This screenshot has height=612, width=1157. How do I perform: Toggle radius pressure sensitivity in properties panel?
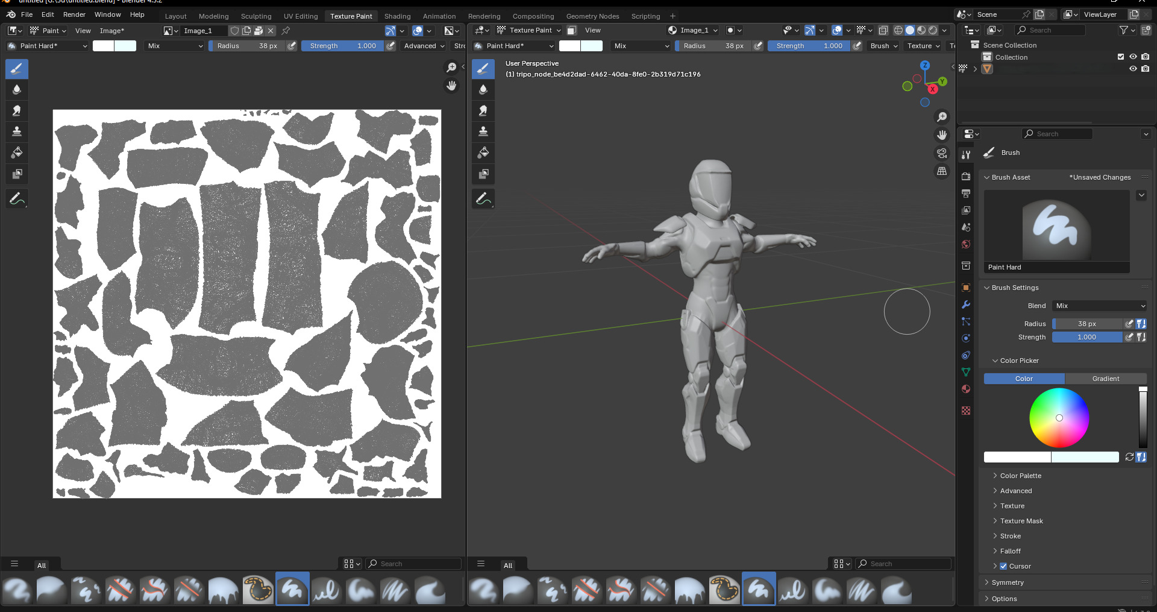coord(1129,324)
